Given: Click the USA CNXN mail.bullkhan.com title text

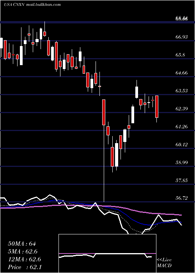Looking at the screenshot, I should 32,5.
